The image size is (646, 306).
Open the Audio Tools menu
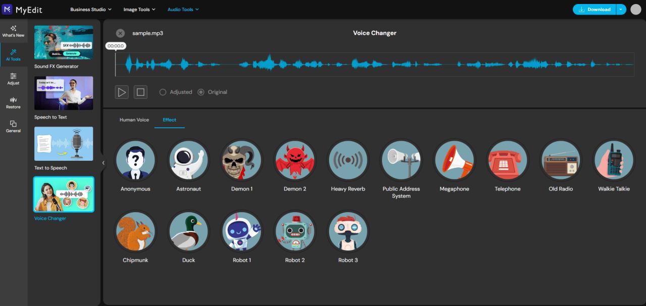183,10
